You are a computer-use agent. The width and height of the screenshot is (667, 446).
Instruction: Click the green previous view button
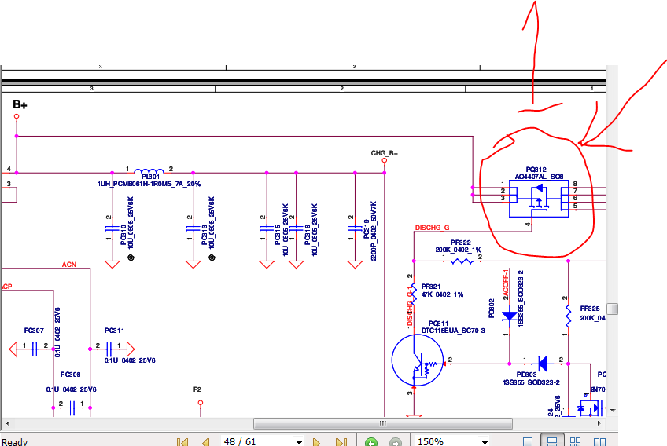pyautogui.click(x=371, y=443)
